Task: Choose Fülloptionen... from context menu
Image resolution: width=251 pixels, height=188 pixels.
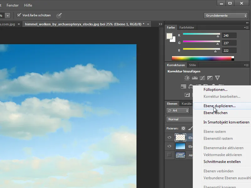Action: pyautogui.click(x=216, y=90)
